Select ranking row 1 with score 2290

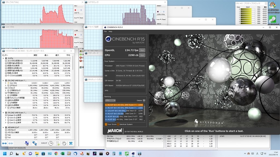(124, 105)
